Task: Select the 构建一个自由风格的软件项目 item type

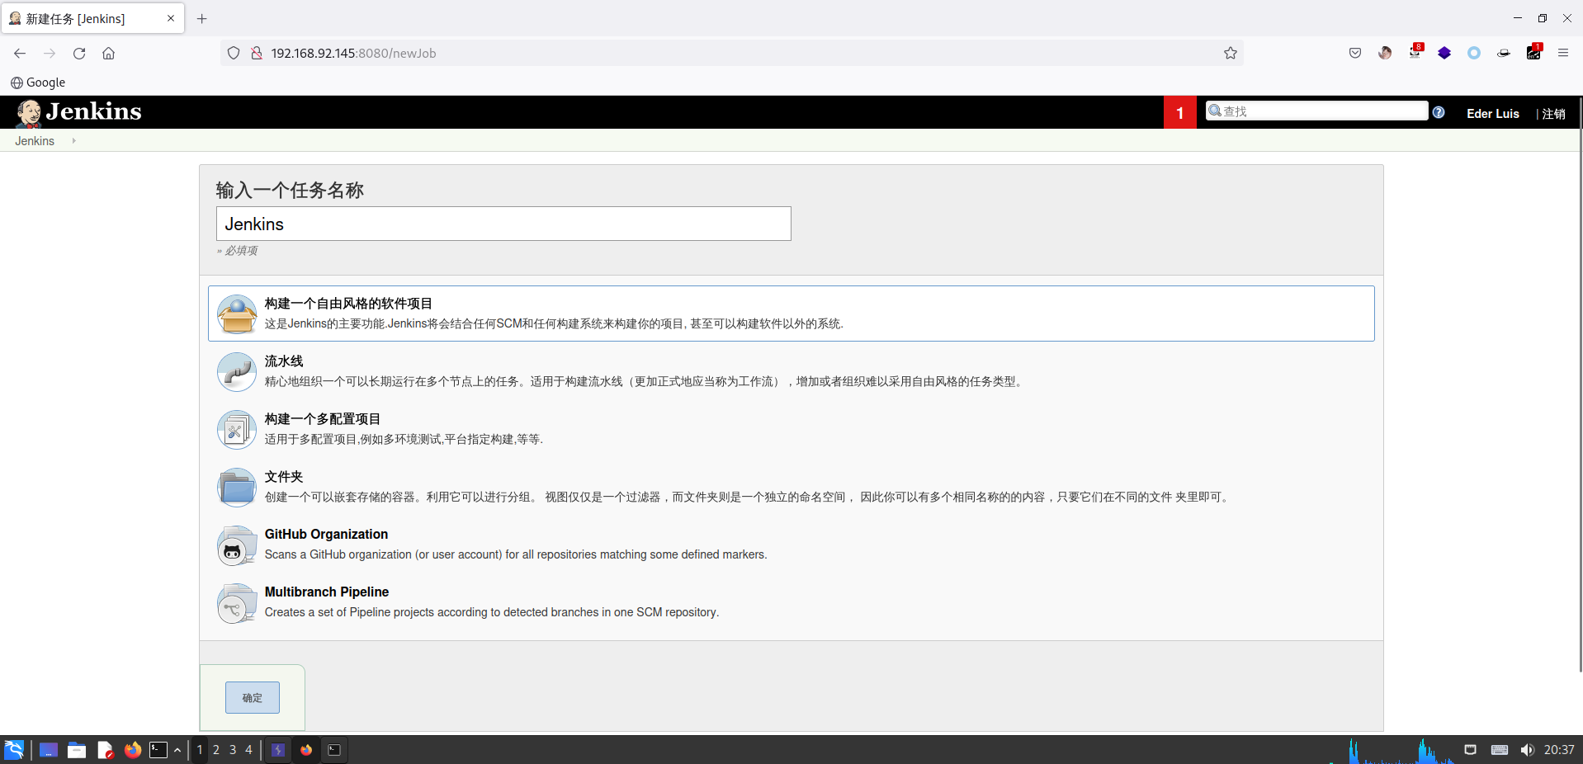Action: pyautogui.click(x=791, y=314)
